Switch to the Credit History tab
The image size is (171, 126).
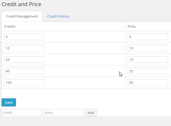[x=58, y=16]
